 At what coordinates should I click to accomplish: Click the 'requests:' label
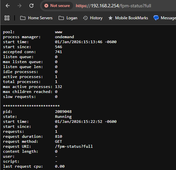[14, 131]
